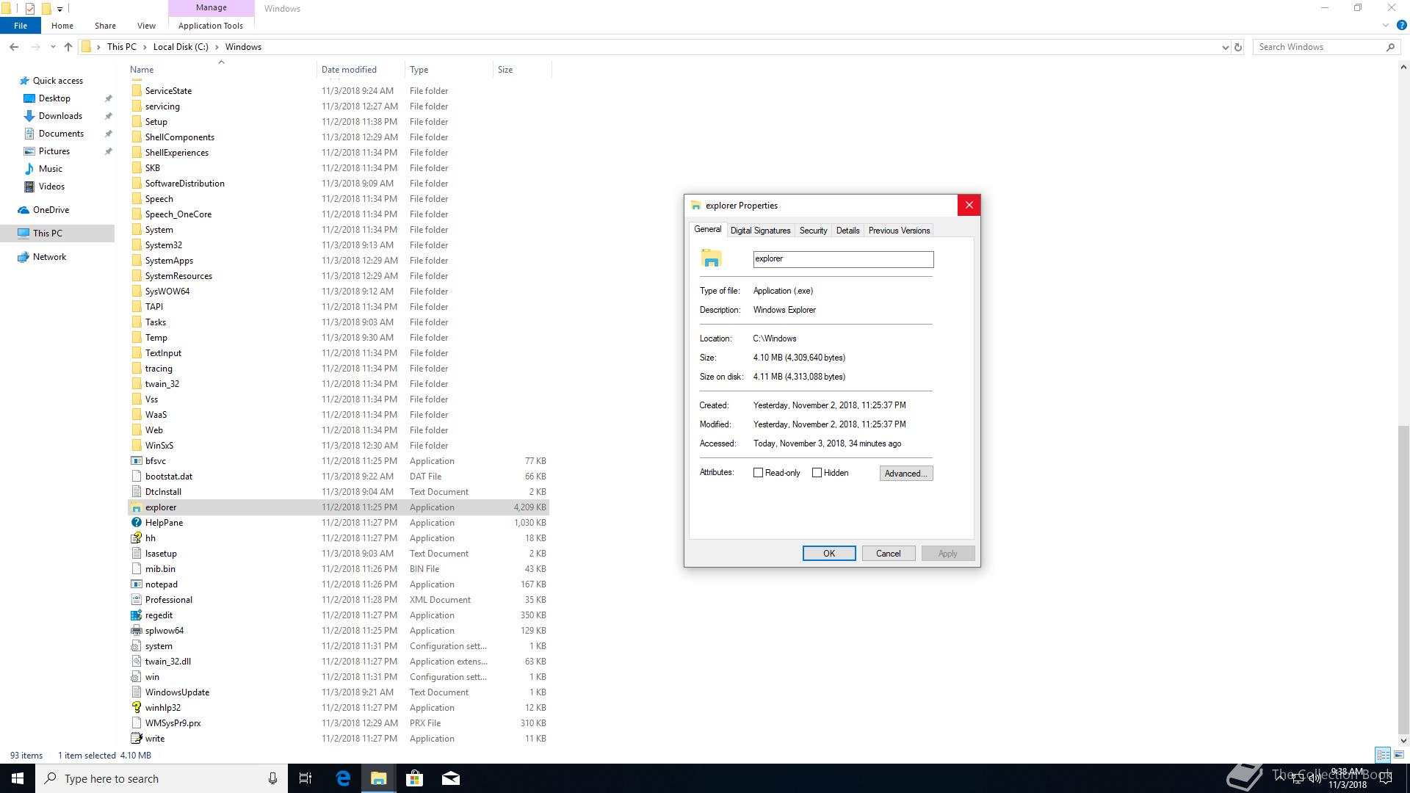Click the notepad application icon
This screenshot has width=1410, height=793.
click(136, 584)
